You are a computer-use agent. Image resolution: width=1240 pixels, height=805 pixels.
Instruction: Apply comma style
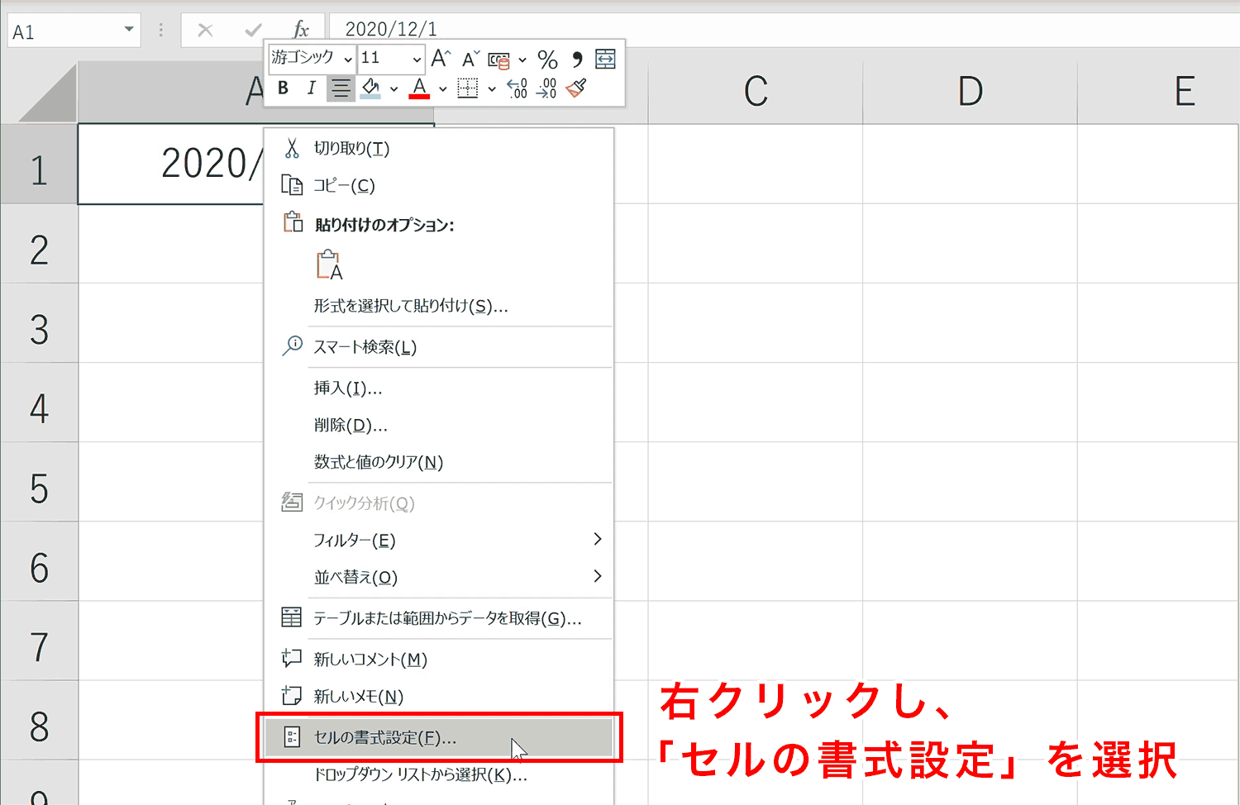click(x=577, y=60)
